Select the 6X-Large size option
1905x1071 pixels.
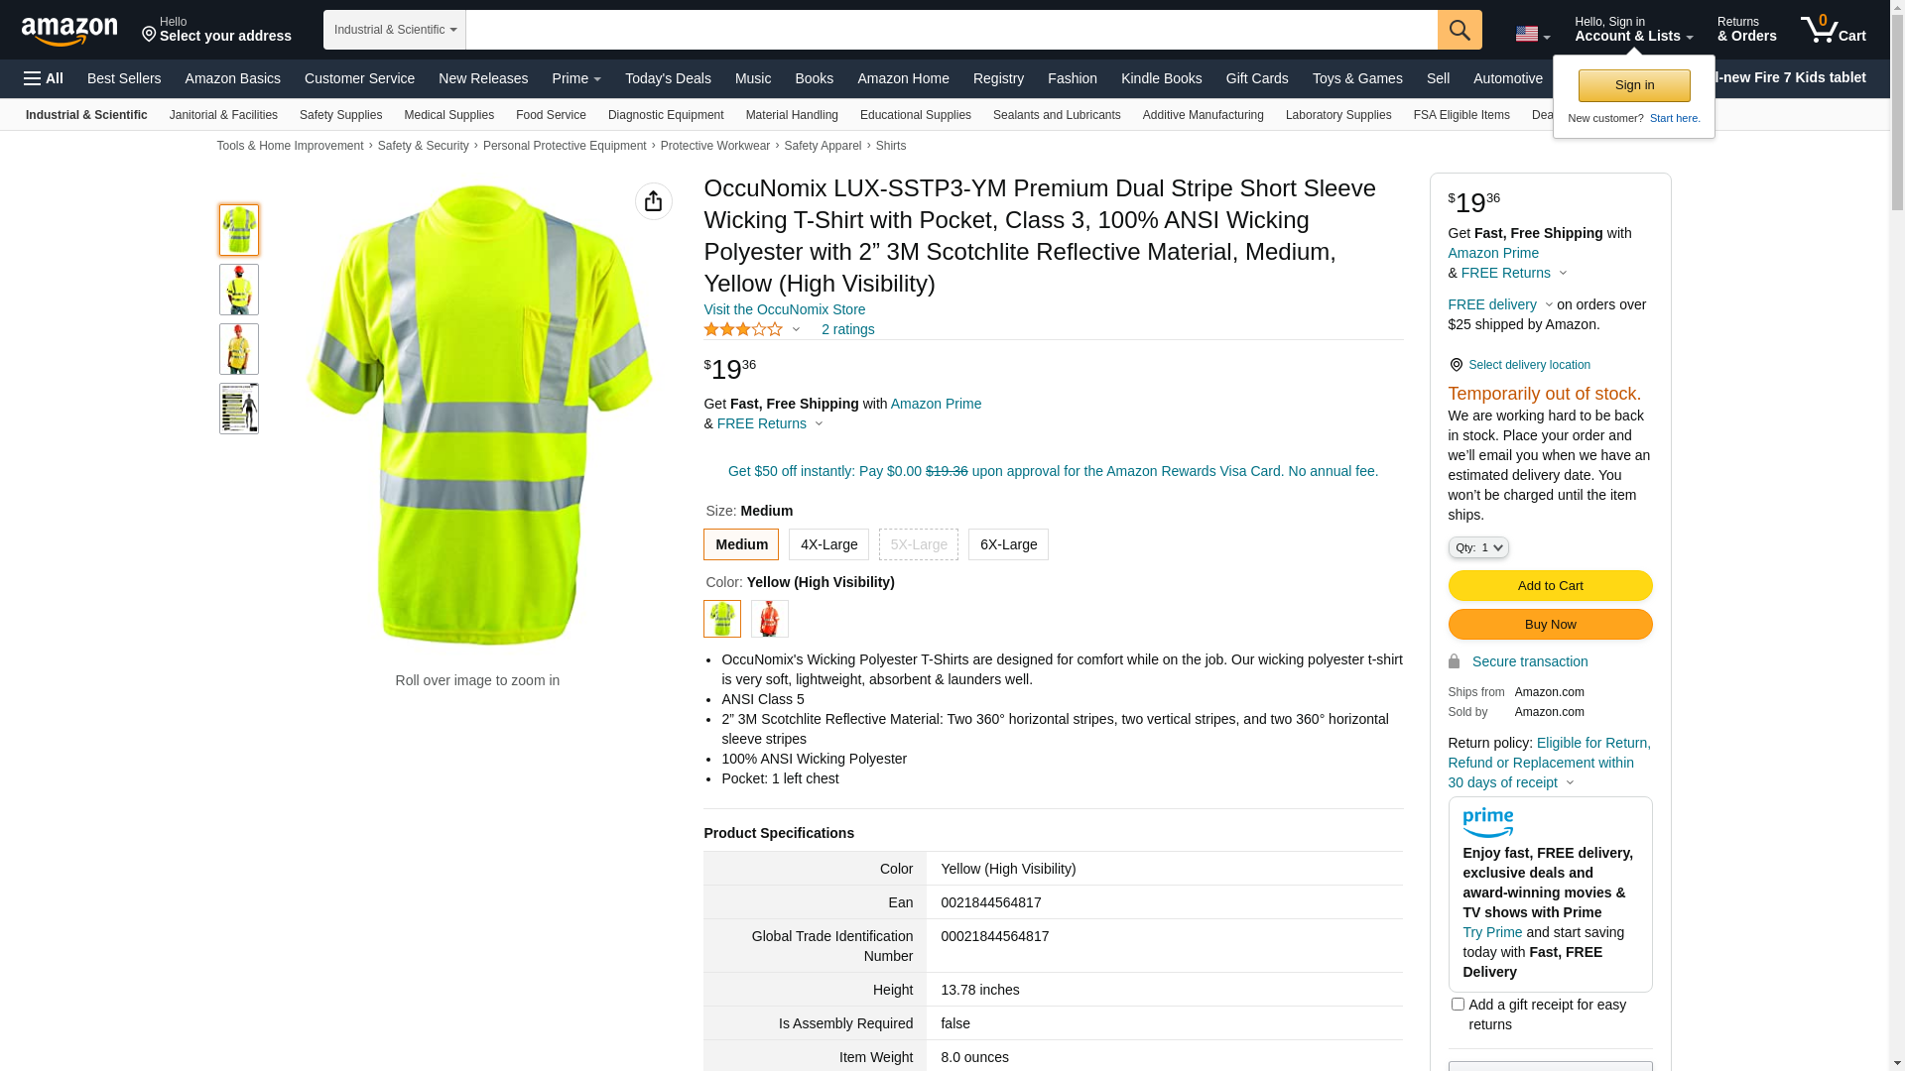tap(1008, 544)
